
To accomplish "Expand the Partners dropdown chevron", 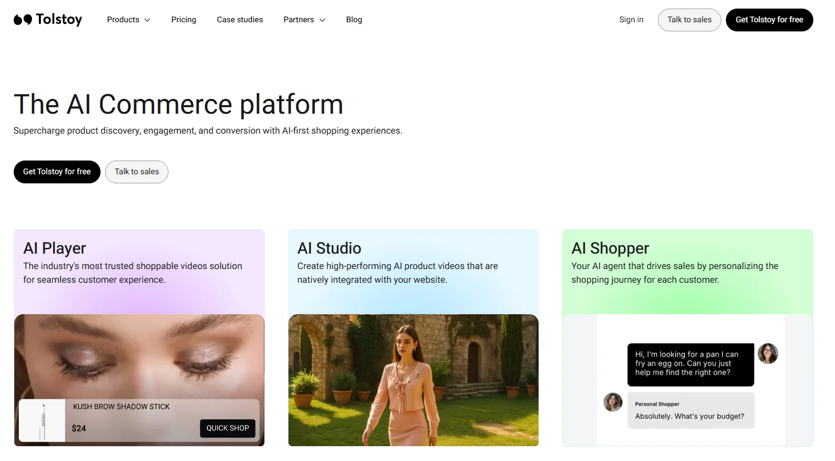I will coord(322,20).
